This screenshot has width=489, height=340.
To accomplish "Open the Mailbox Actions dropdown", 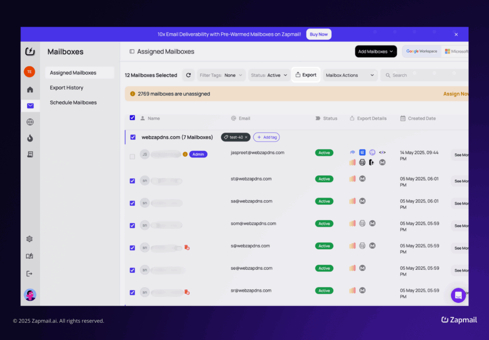I will click(x=350, y=75).
